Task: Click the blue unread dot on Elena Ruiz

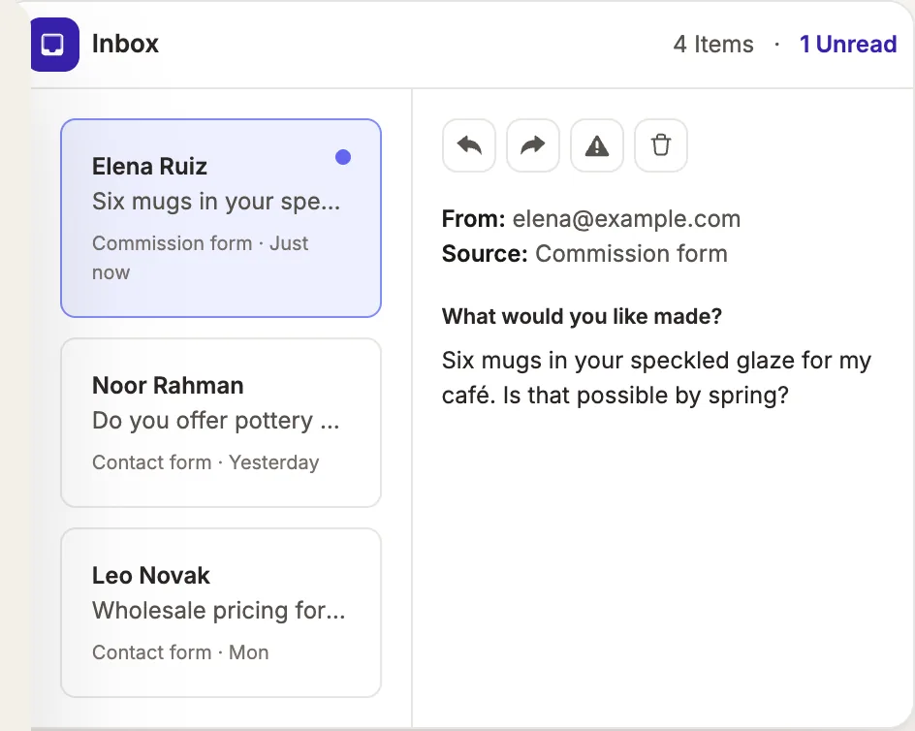Action: coord(343,157)
